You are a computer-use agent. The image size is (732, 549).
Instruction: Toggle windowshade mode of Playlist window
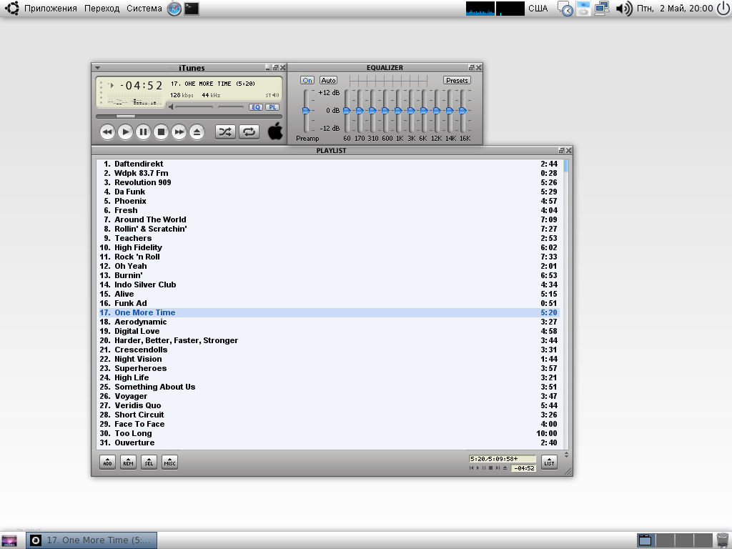pos(561,150)
